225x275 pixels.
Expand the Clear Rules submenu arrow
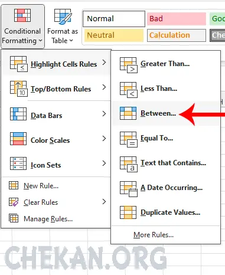(x=104, y=202)
